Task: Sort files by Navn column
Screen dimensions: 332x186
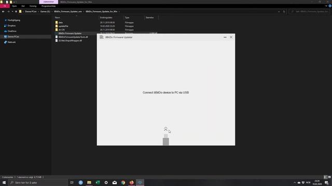Action: 58,18
